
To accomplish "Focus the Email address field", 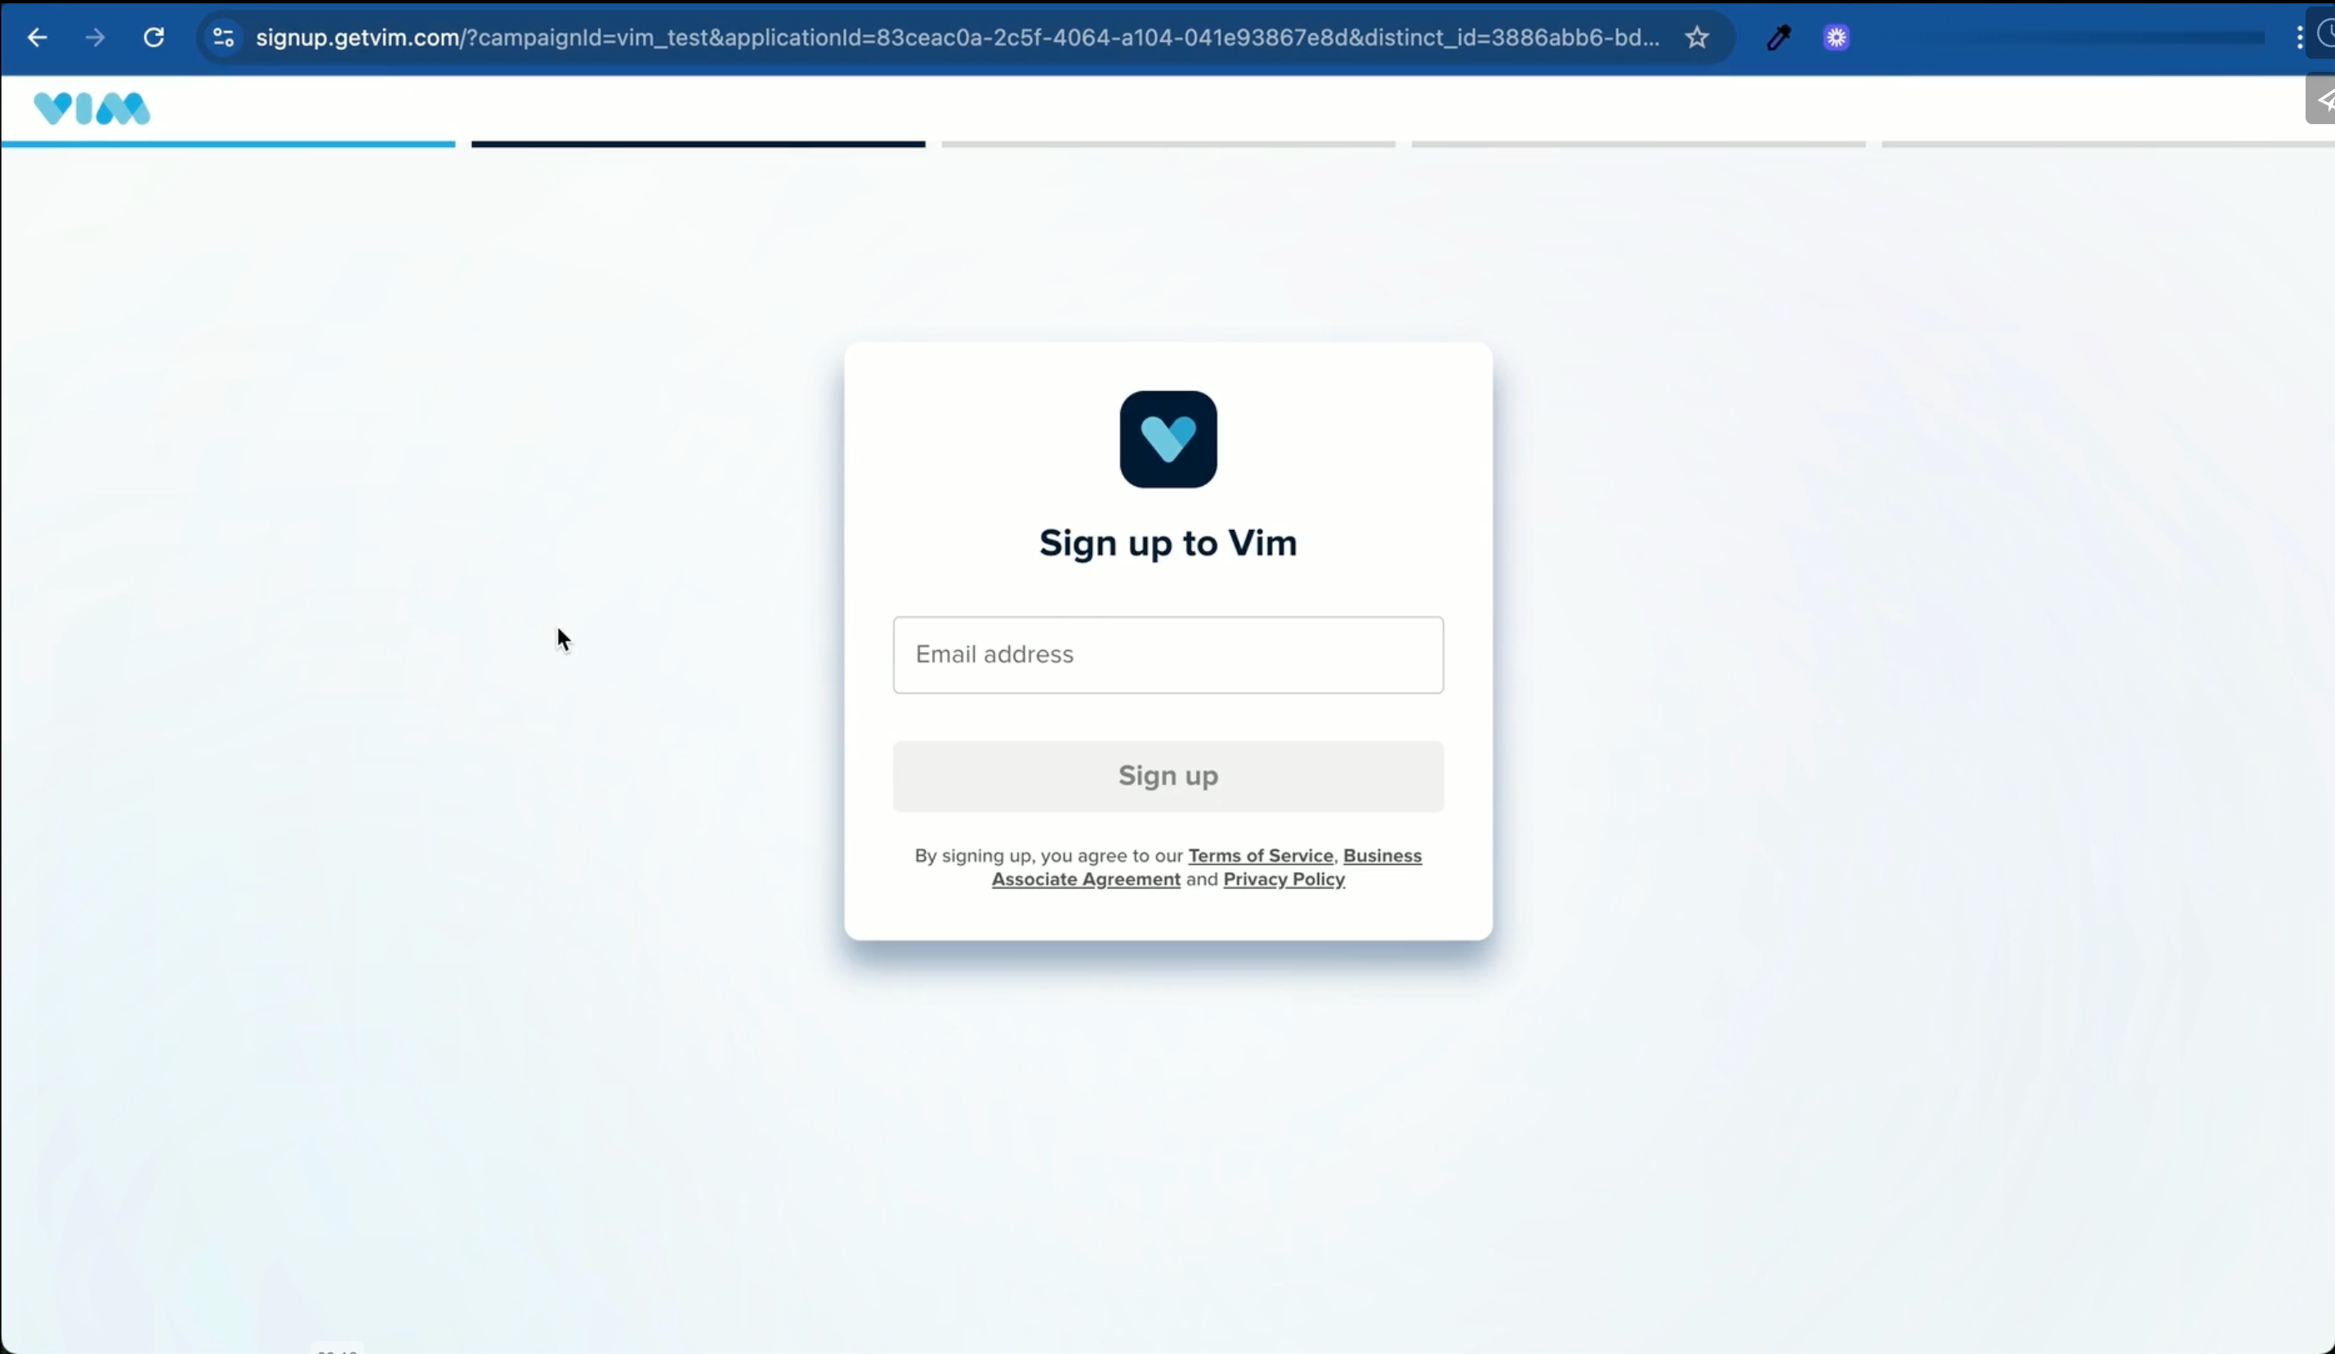I will 1167,655.
